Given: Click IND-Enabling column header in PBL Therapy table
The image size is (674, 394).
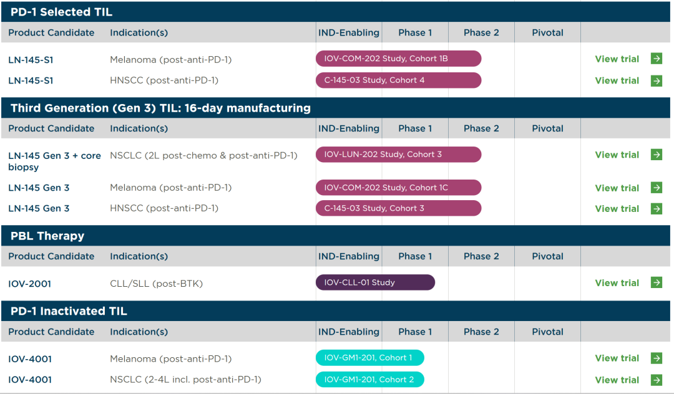Looking at the screenshot, I should (x=349, y=256).
